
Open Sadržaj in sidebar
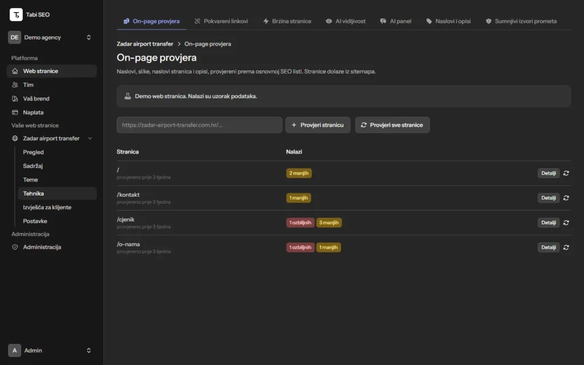[x=58, y=166]
